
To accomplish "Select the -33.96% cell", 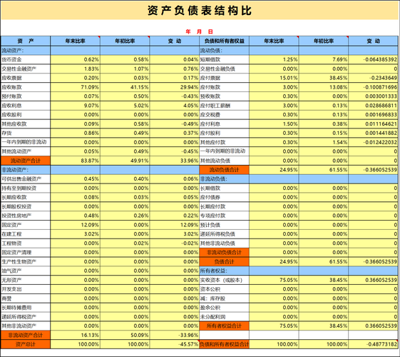I will tap(175, 335).
